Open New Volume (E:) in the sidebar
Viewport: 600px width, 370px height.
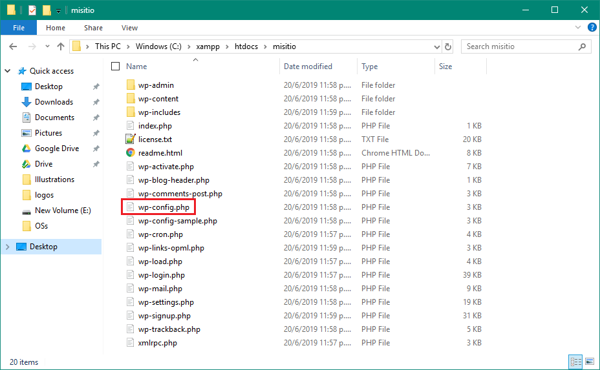[63, 211]
